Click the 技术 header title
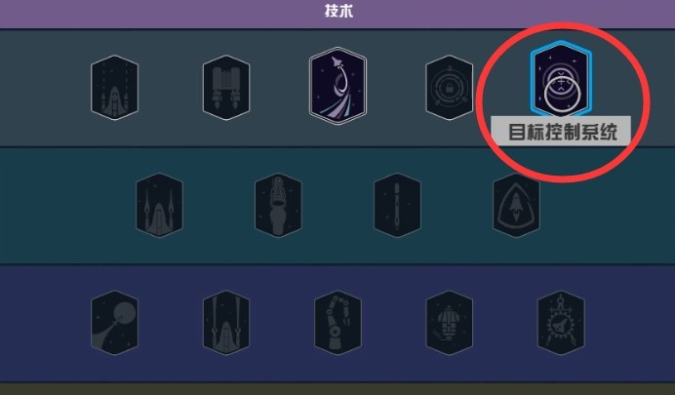This screenshot has height=395, width=675. coord(338,11)
